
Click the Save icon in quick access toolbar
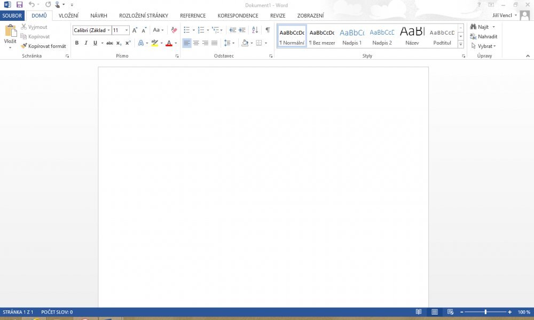tap(19, 5)
